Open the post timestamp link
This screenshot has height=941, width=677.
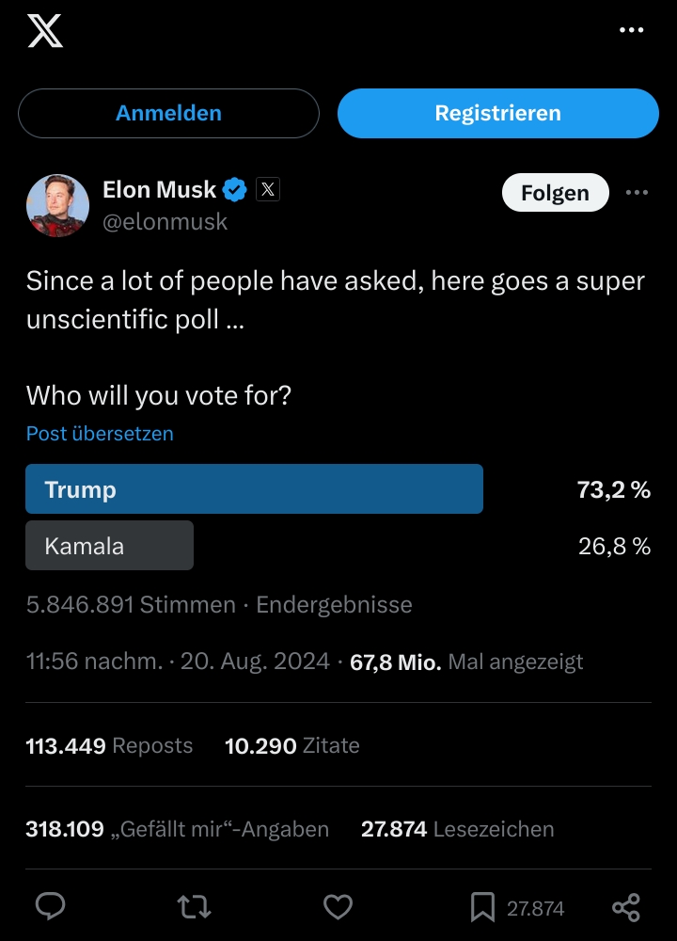(x=178, y=662)
